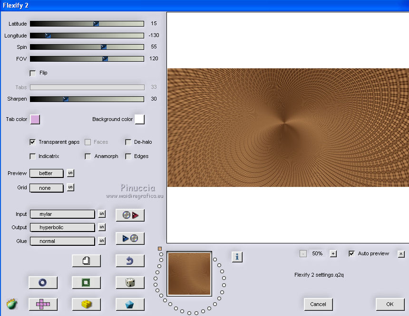The image size is (409, 316).
Task: Click the zoom in plus button
Action: point(333,254)
